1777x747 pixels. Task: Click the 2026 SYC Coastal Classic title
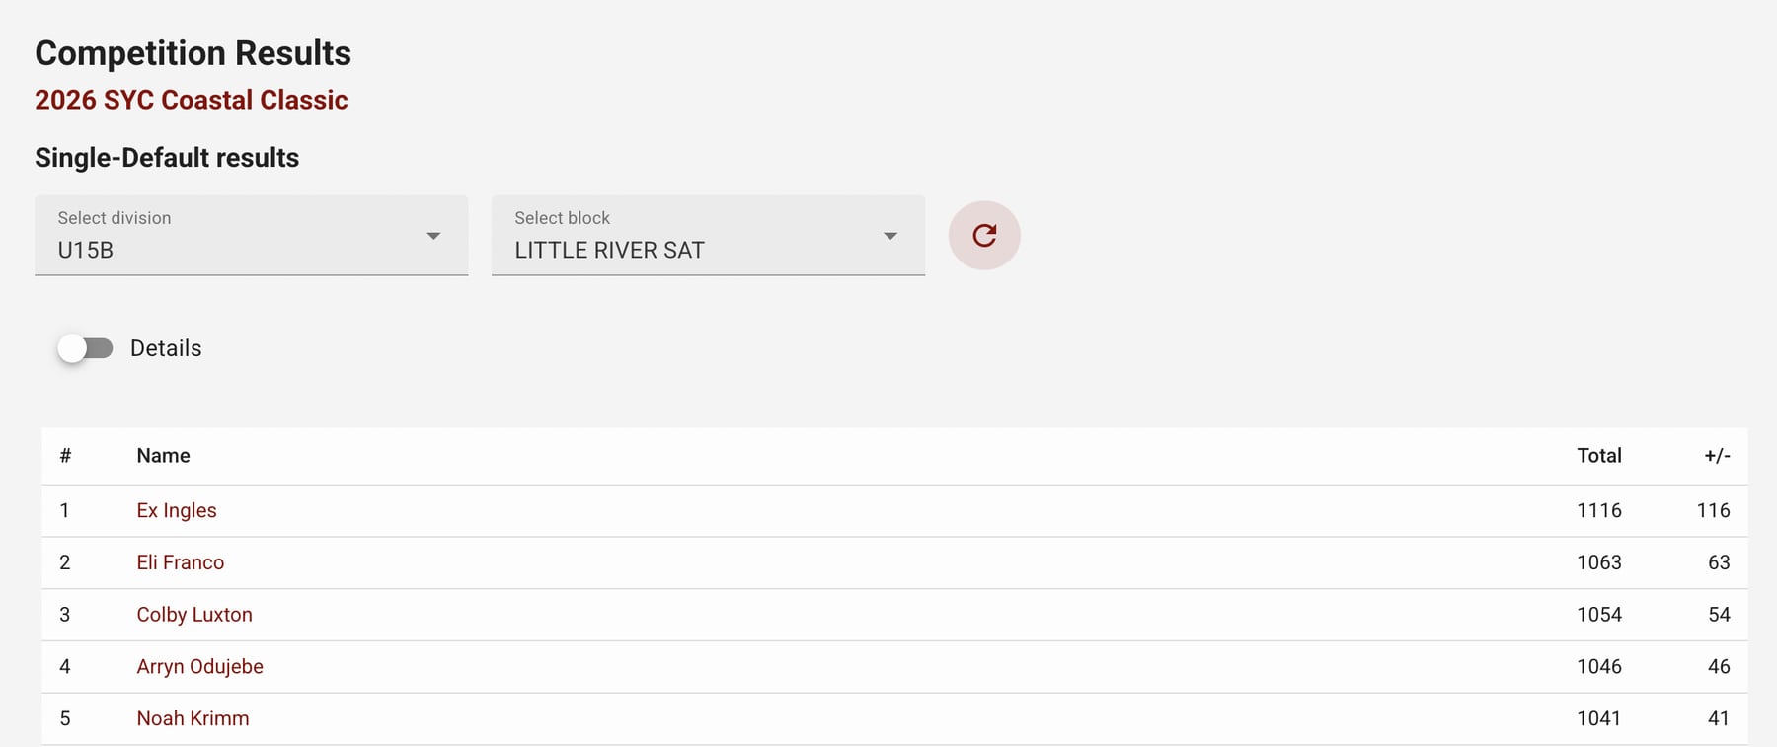(x=192, y=100)
